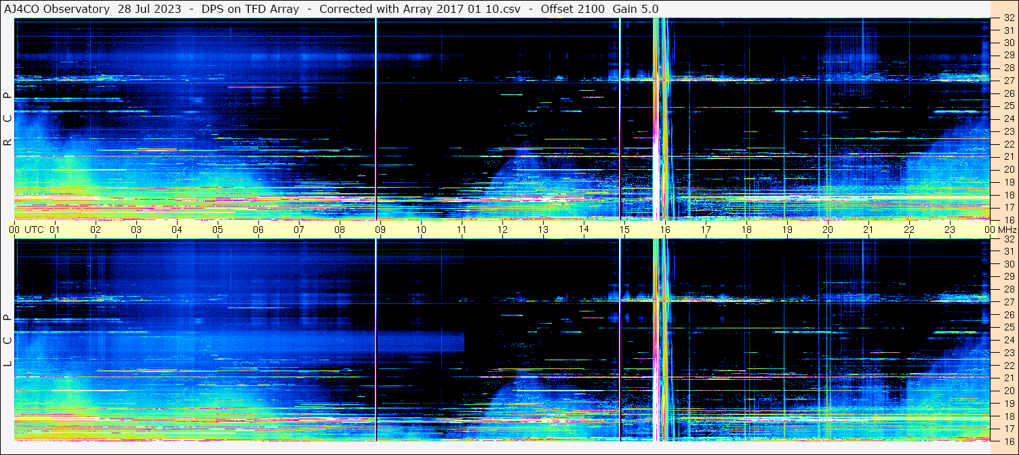1019x455 pixels.
Task: Click the 00 hour label beside UTC
Action: [x=14, y=230]
